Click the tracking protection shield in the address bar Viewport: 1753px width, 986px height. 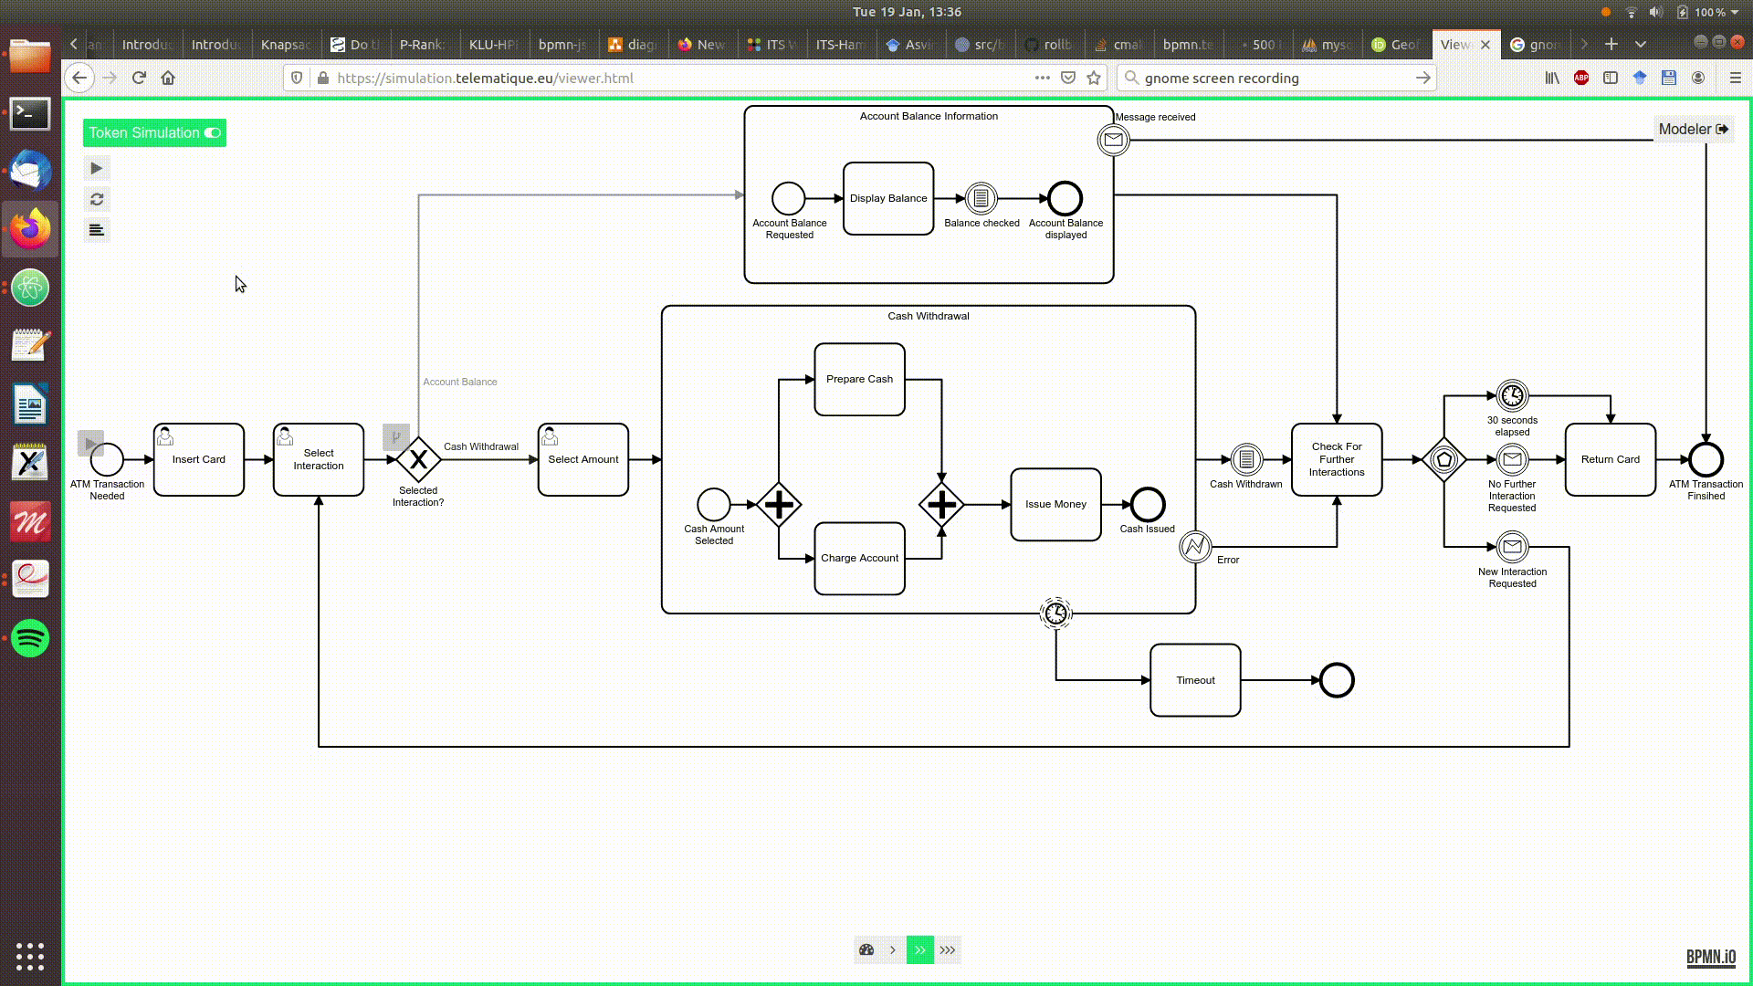pos(296,78)
